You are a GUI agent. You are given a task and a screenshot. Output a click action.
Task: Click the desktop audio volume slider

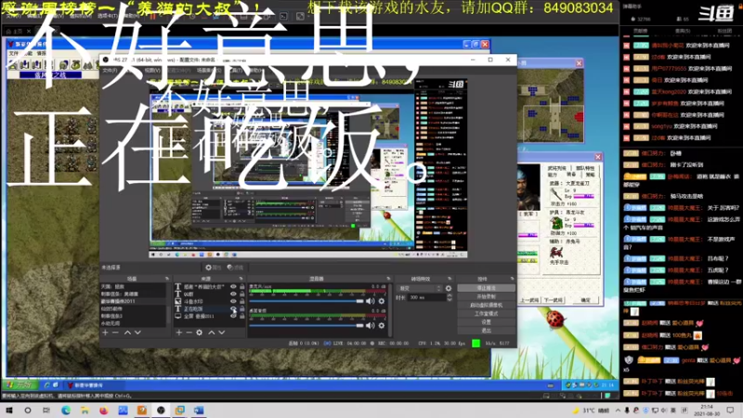click(x=306, y=325)
